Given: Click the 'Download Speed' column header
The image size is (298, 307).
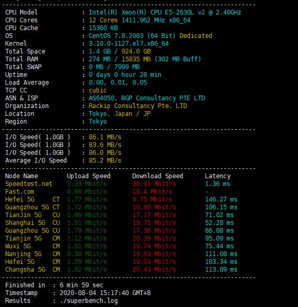Looking at the screenshot, I should point(158,176).
